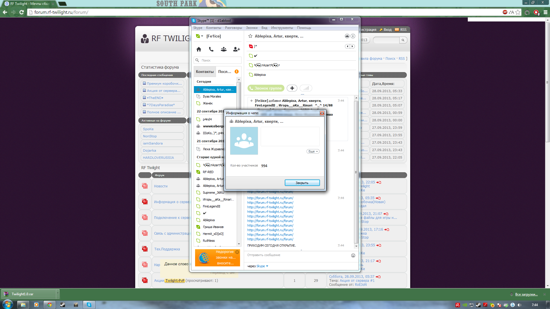Click the Вход login link on the forum
Viewport: 550px width, 309px height.
(387, 29)
